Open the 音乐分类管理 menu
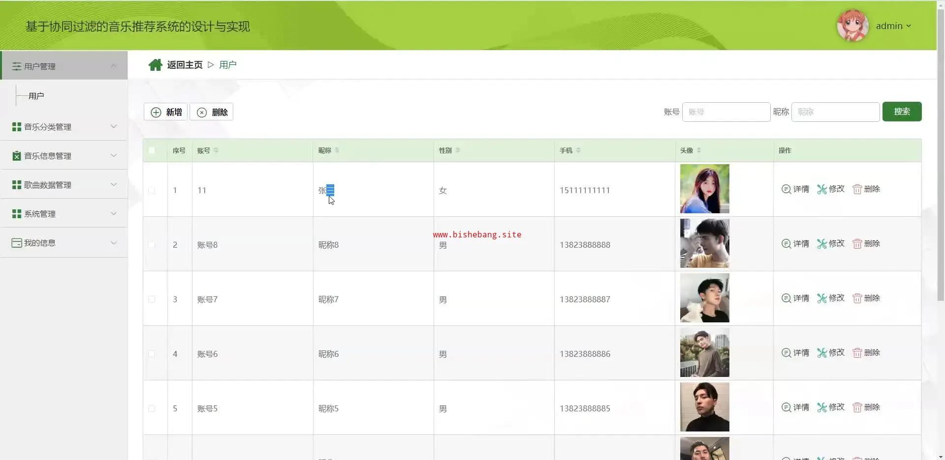Image resolution: width=945 pixels, height=460 pixels. tap(64, 127)
